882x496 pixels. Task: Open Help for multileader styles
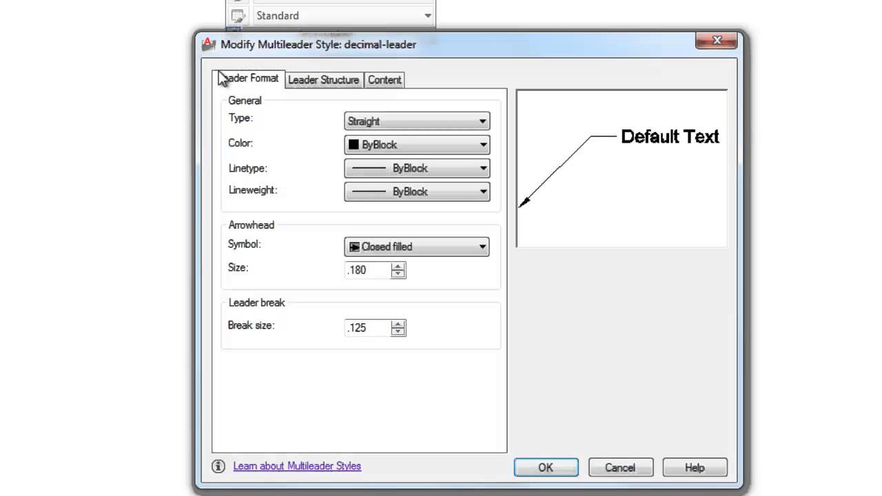695,468
